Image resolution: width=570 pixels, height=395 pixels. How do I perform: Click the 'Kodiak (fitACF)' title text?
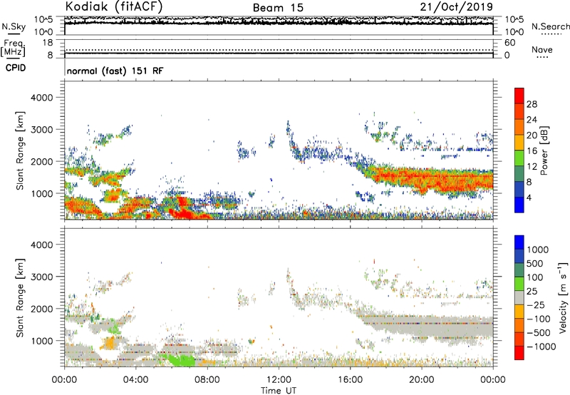[114, 6]
